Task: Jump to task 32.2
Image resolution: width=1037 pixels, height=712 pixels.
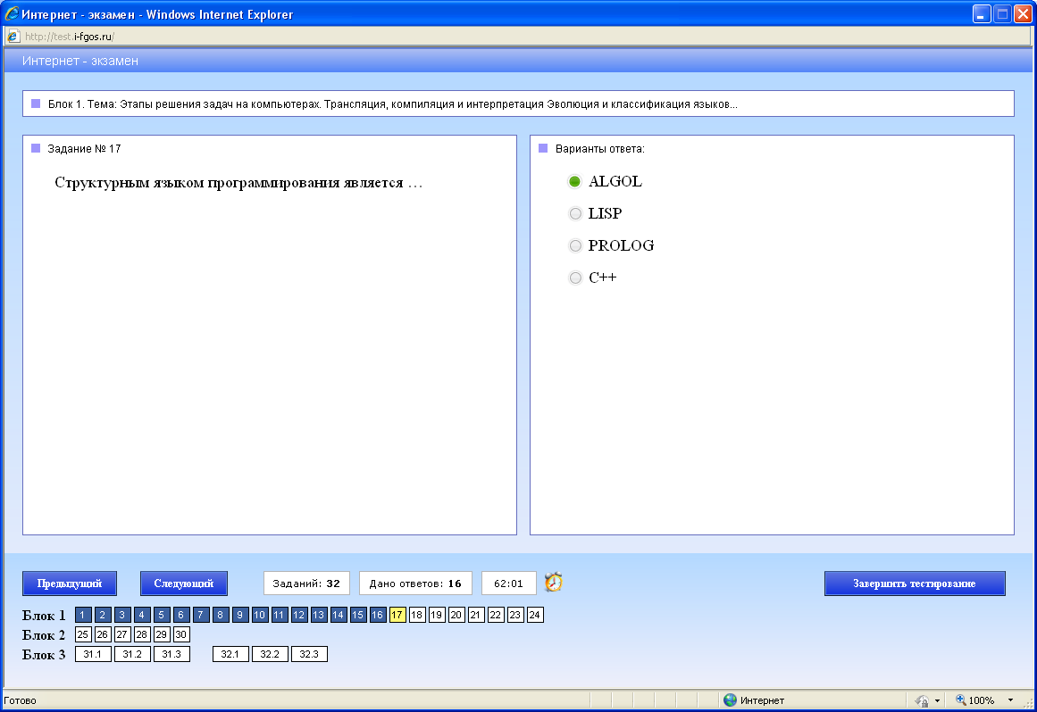Action: 270,654
